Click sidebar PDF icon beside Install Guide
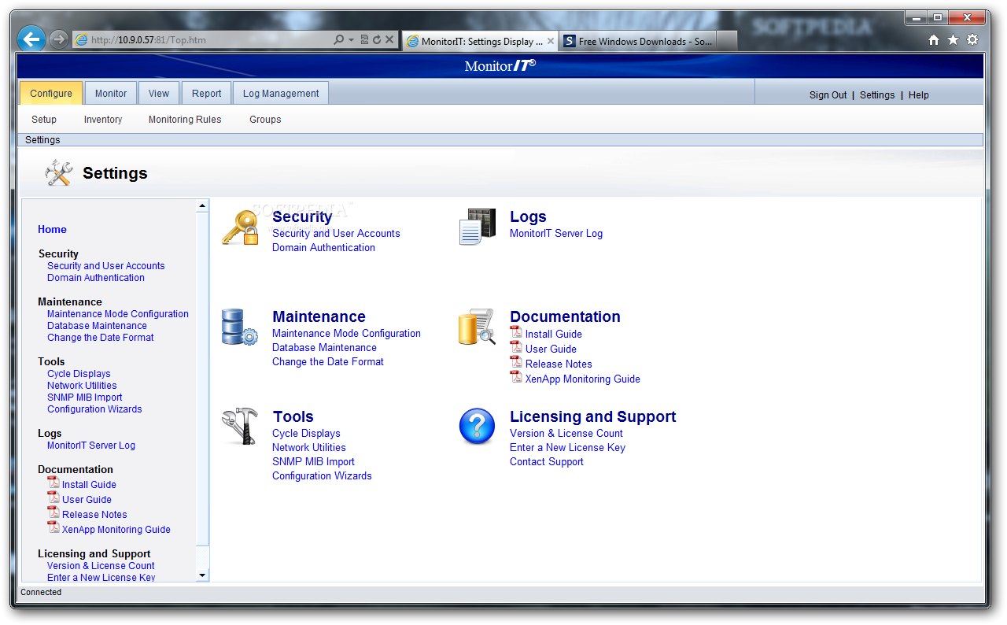The width and height of the screenshot is (1007, 625). [53, 483]
